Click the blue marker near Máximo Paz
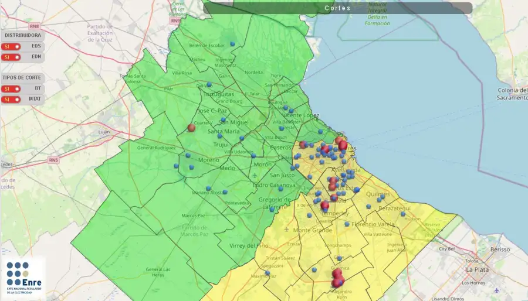Screen dimensions: 528x301 click(268, 273)
